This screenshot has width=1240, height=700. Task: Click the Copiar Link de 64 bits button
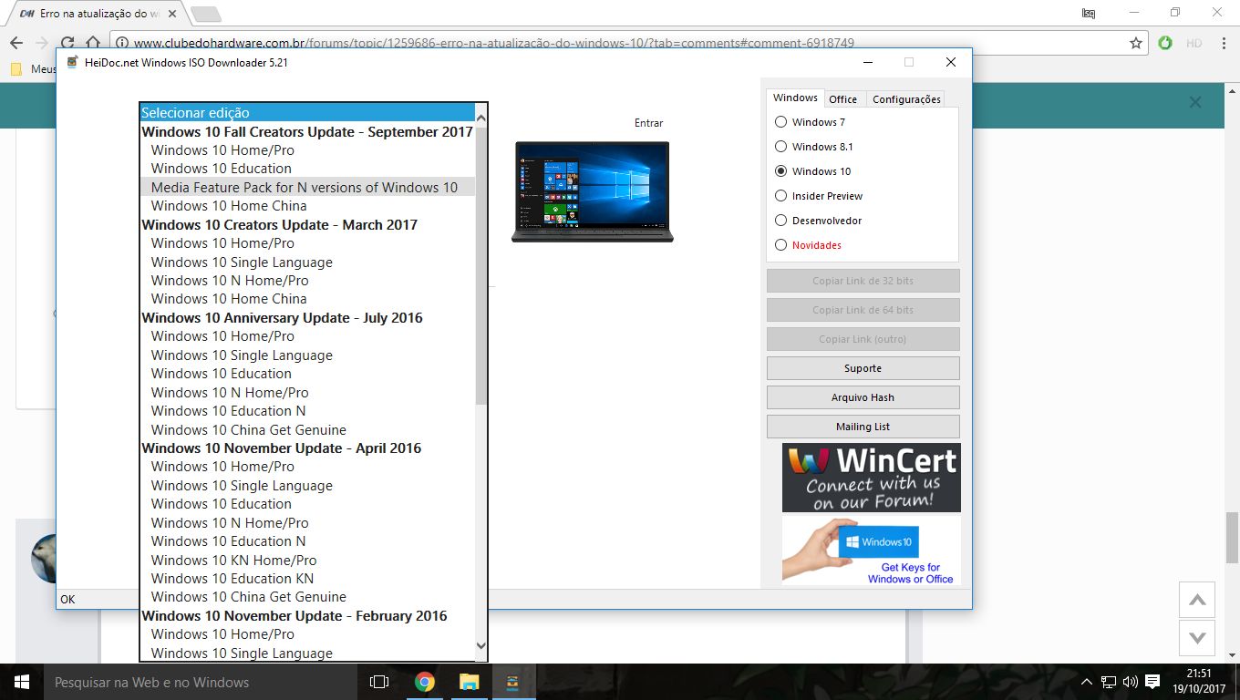coord(863,310)
